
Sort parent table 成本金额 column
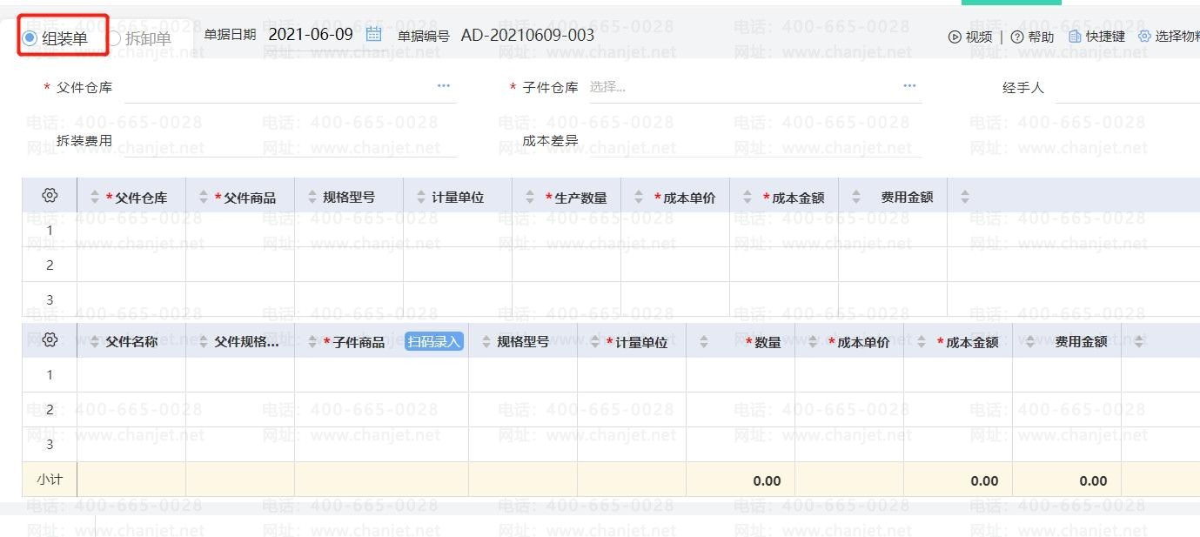coord(747,198)
